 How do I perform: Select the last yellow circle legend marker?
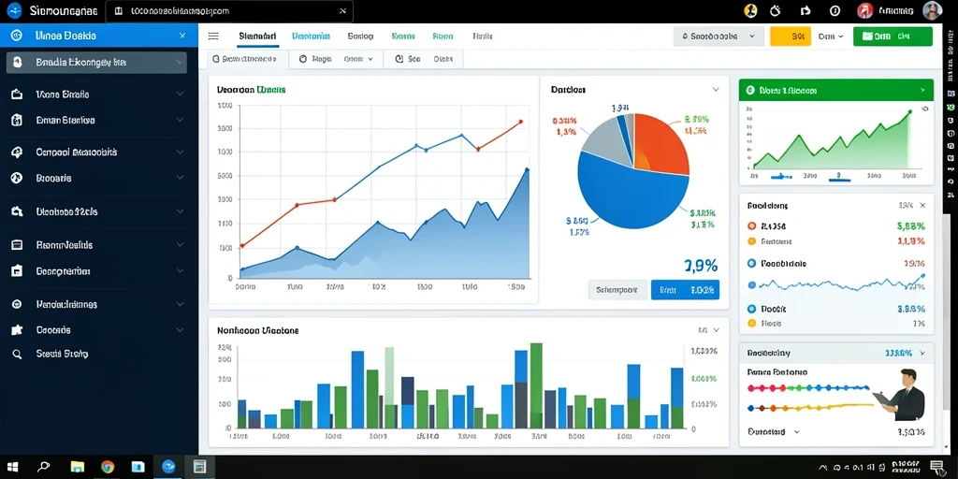pyautogui.click(x=752, y=324)
